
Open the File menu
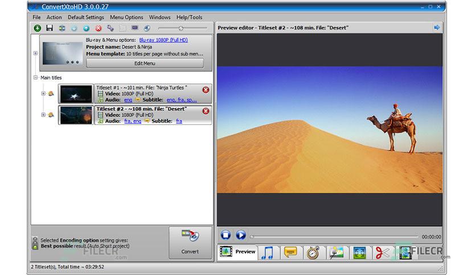tap(36, 17)
